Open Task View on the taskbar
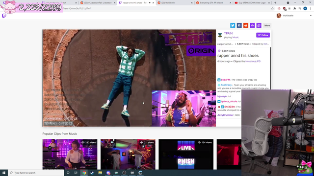Screen dimensions: 314x176 tap(76, 173)
